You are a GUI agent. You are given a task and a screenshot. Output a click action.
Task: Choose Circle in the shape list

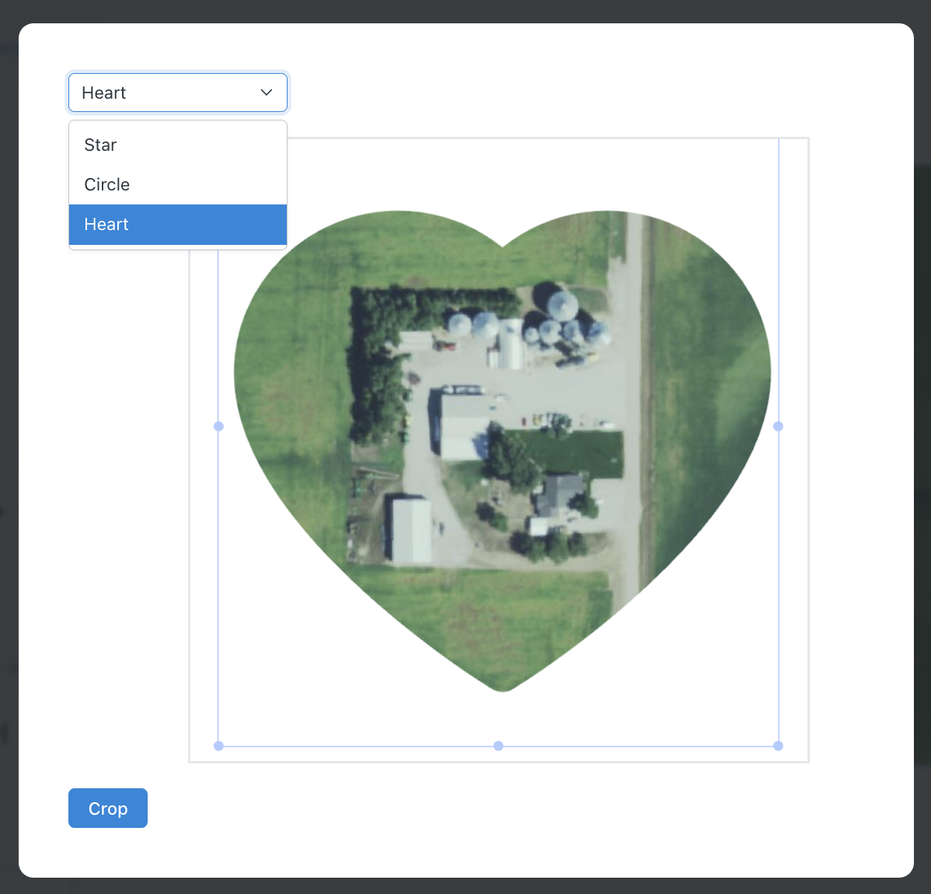(x=177, y=185)
